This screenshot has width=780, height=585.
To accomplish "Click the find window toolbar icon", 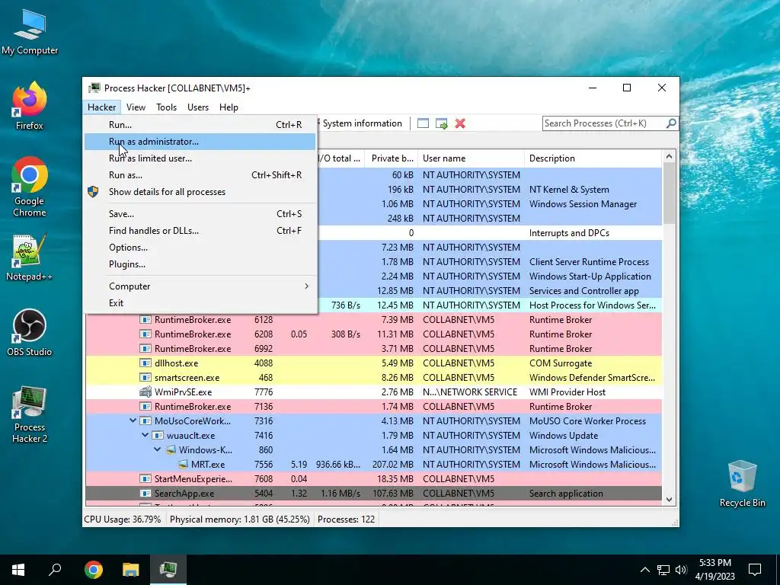I will pos(423,123).
